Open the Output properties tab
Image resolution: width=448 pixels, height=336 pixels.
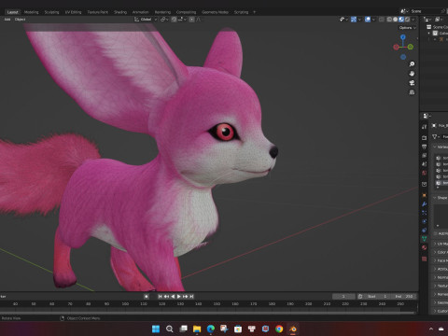425,147
